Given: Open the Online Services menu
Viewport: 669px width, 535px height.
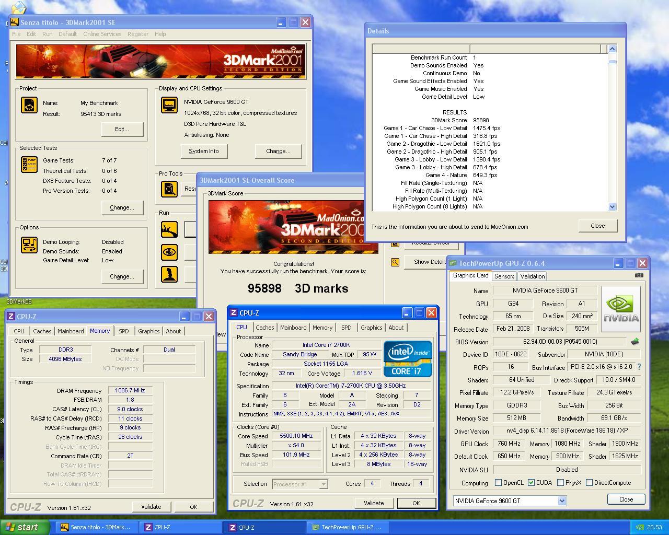Looking at the screenshot, I should [102, 34].
